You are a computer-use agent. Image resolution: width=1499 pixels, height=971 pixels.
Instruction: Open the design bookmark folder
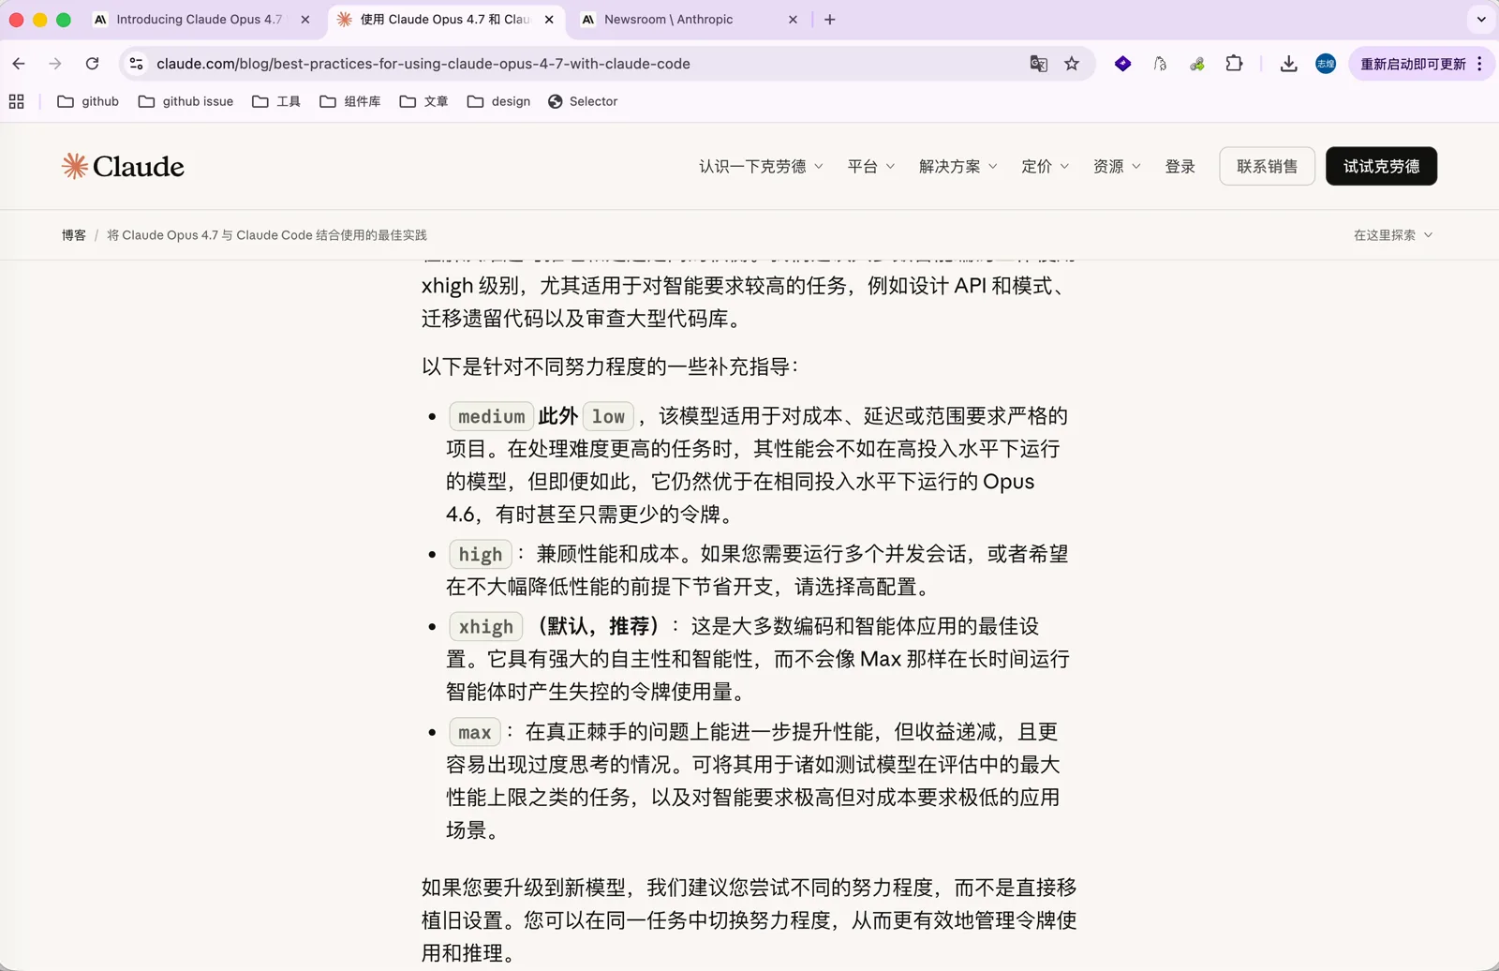pos(498,101)
